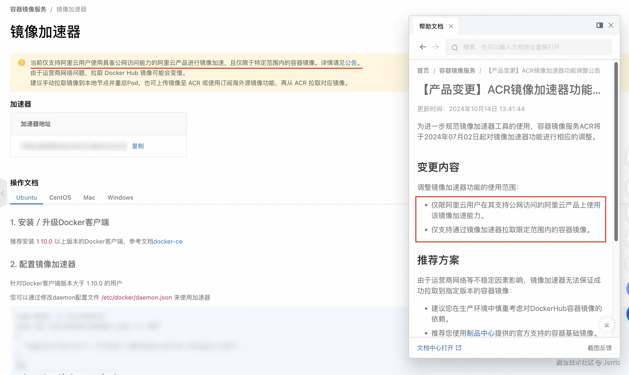
Task: Click the yellow warning icon in the notice
Action: [22, 63]
